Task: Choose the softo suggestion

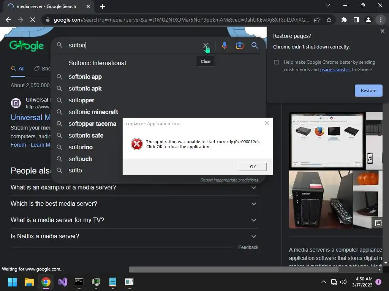Action: (x=75, y=170)
